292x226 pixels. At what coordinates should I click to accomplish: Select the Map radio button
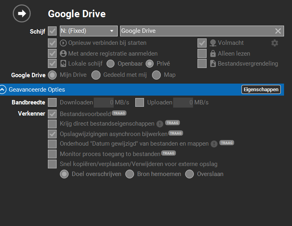pos(156,75)
